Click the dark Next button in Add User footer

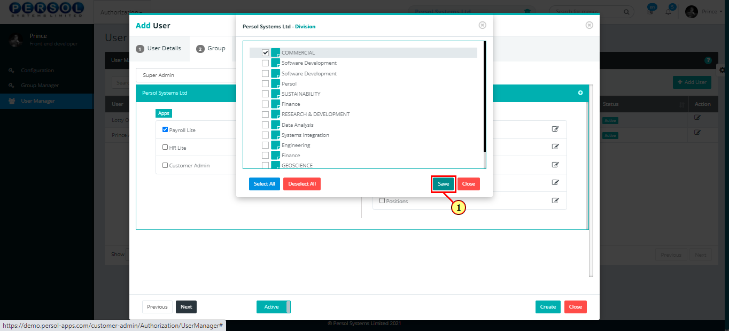pyautogui.click(x=186, y=307)
